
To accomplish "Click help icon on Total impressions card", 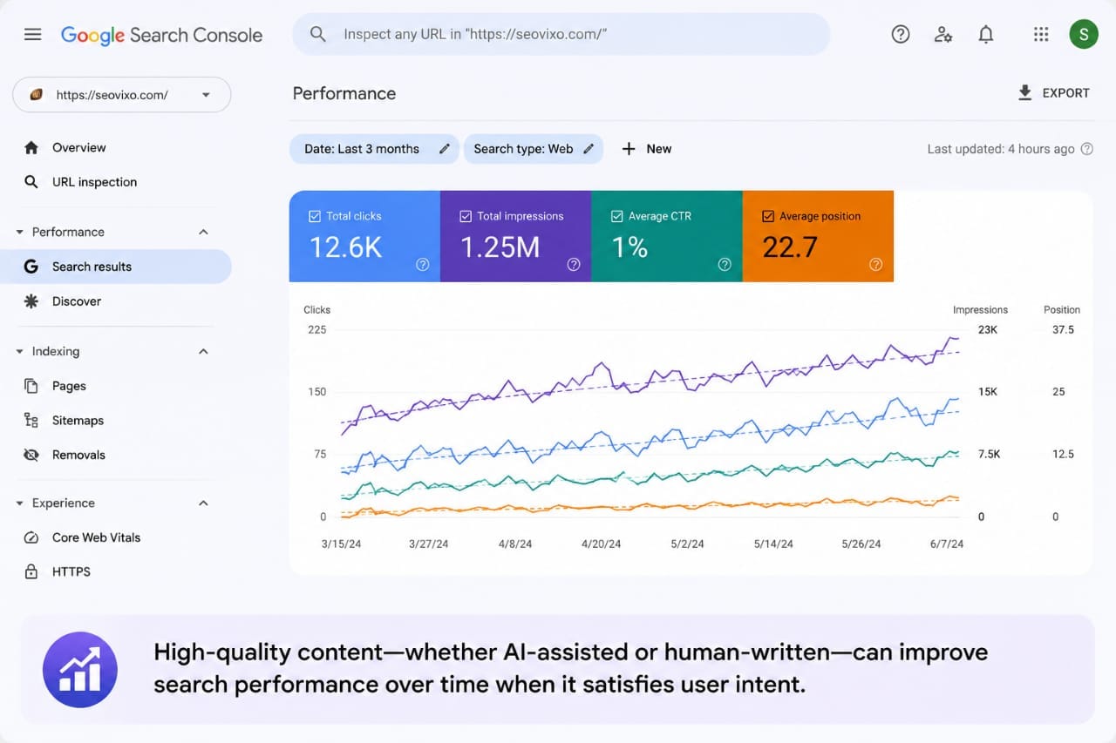I will (x=574, y=265).
